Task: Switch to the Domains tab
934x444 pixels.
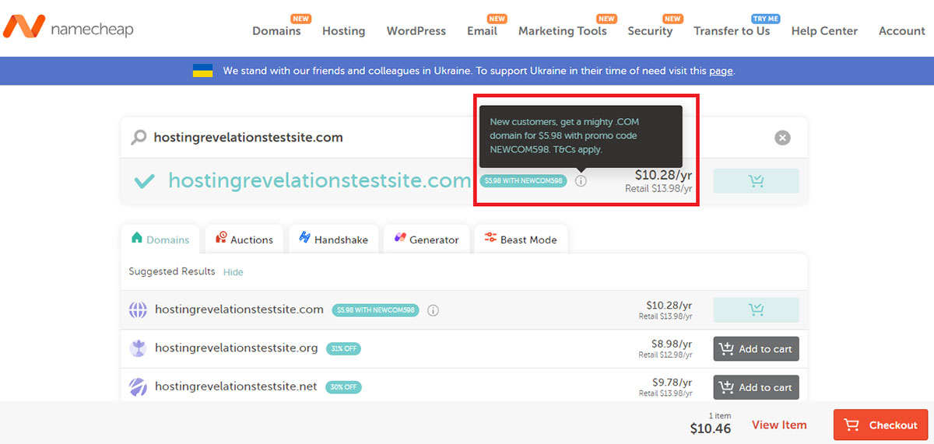Action: 160,239
